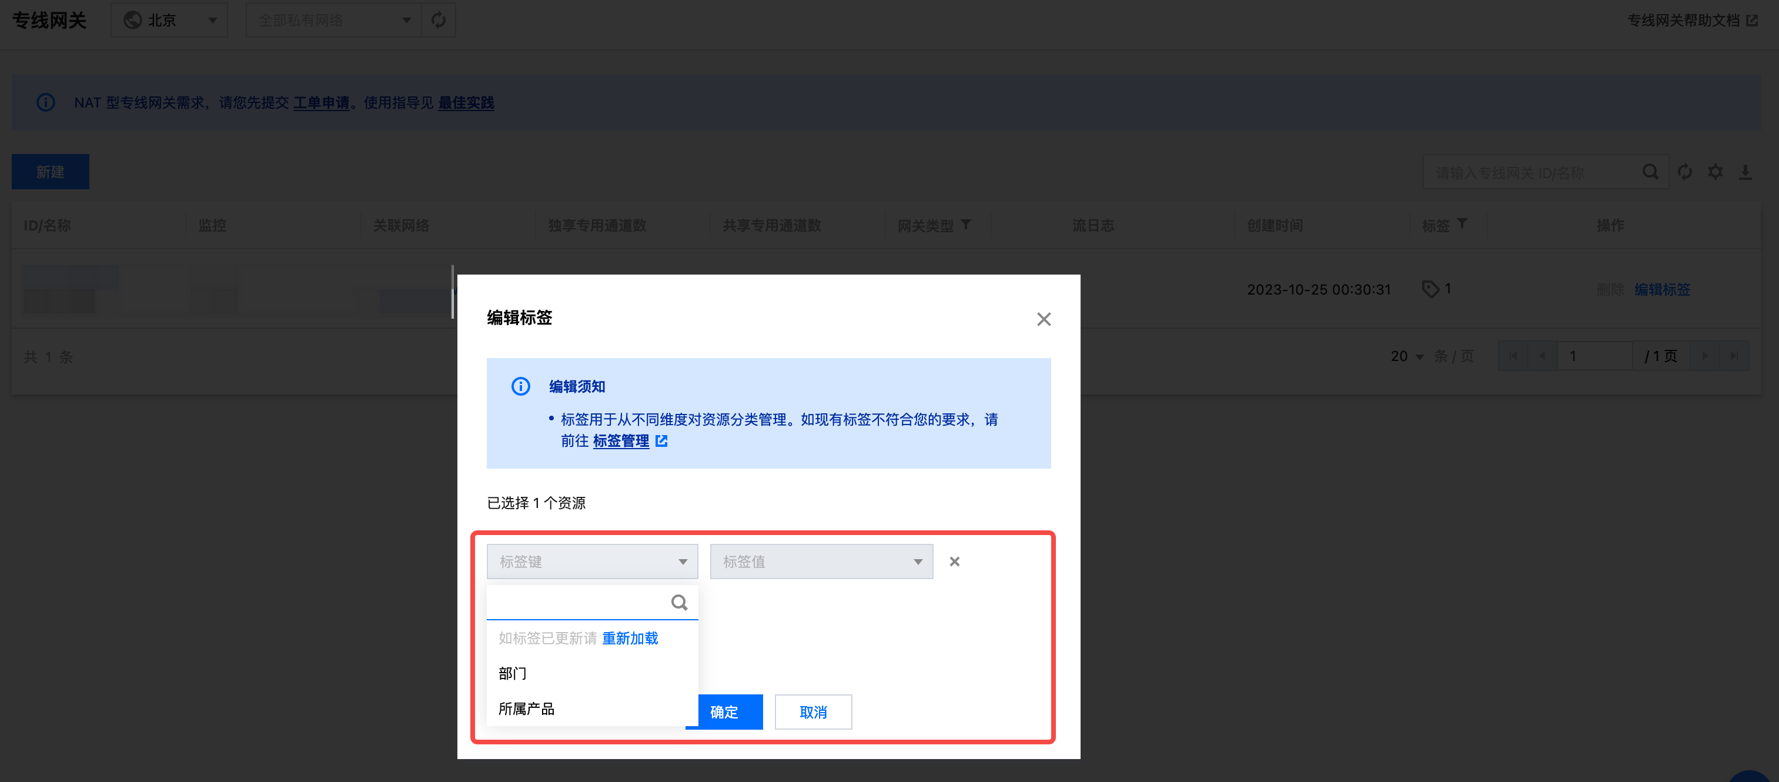Viewport: 1779px width, 782px height.
Task: Select the 部门 tag key option
Action: click(513, 673)
